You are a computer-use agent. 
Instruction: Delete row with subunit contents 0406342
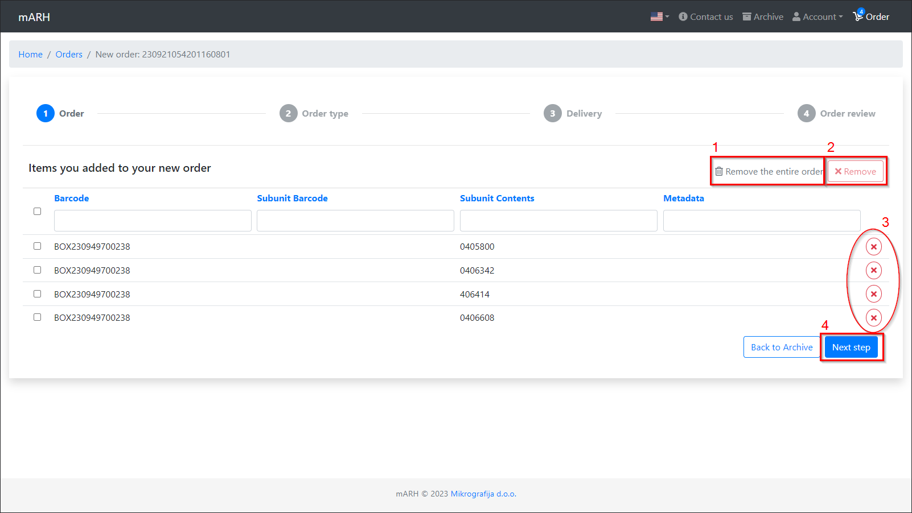pos(873,270)
